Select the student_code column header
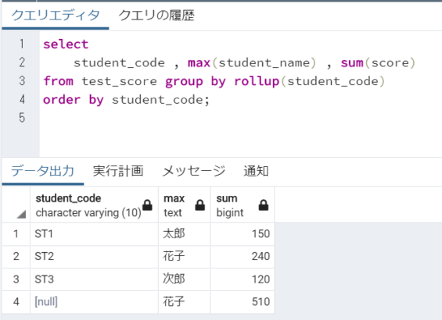Viewport: 442px width, 320px height. [x=94, y=205]
